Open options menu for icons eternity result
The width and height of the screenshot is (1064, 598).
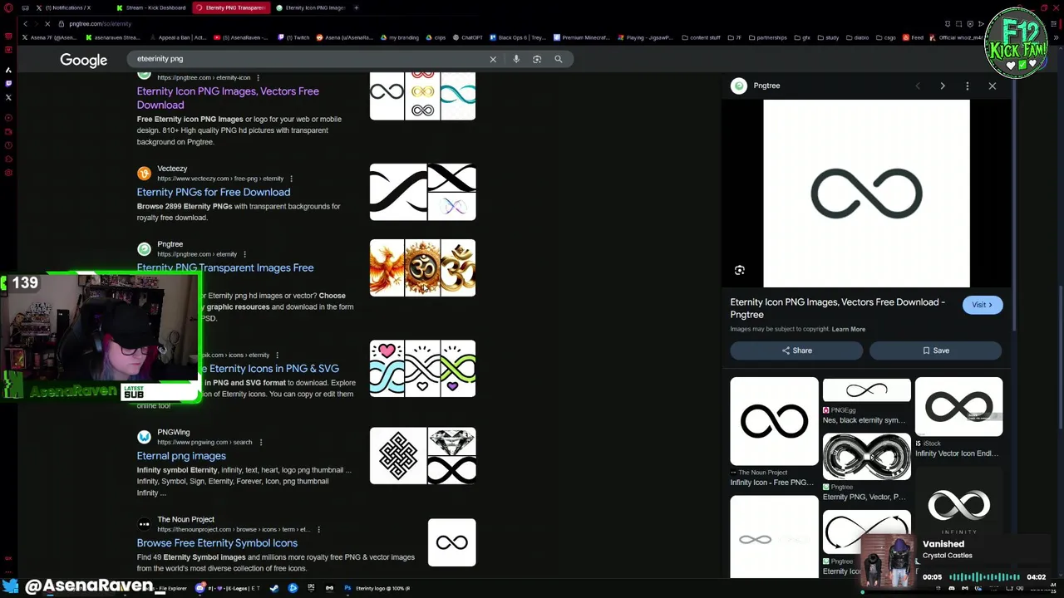277,355
